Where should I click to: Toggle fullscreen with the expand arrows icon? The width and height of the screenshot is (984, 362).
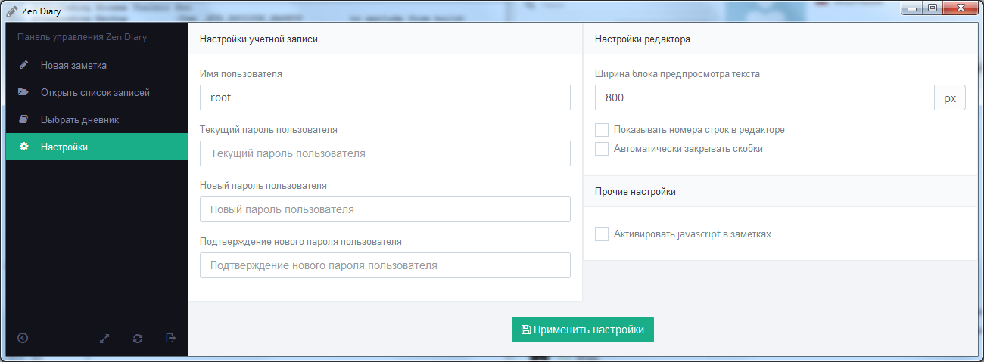pos(105,338)
